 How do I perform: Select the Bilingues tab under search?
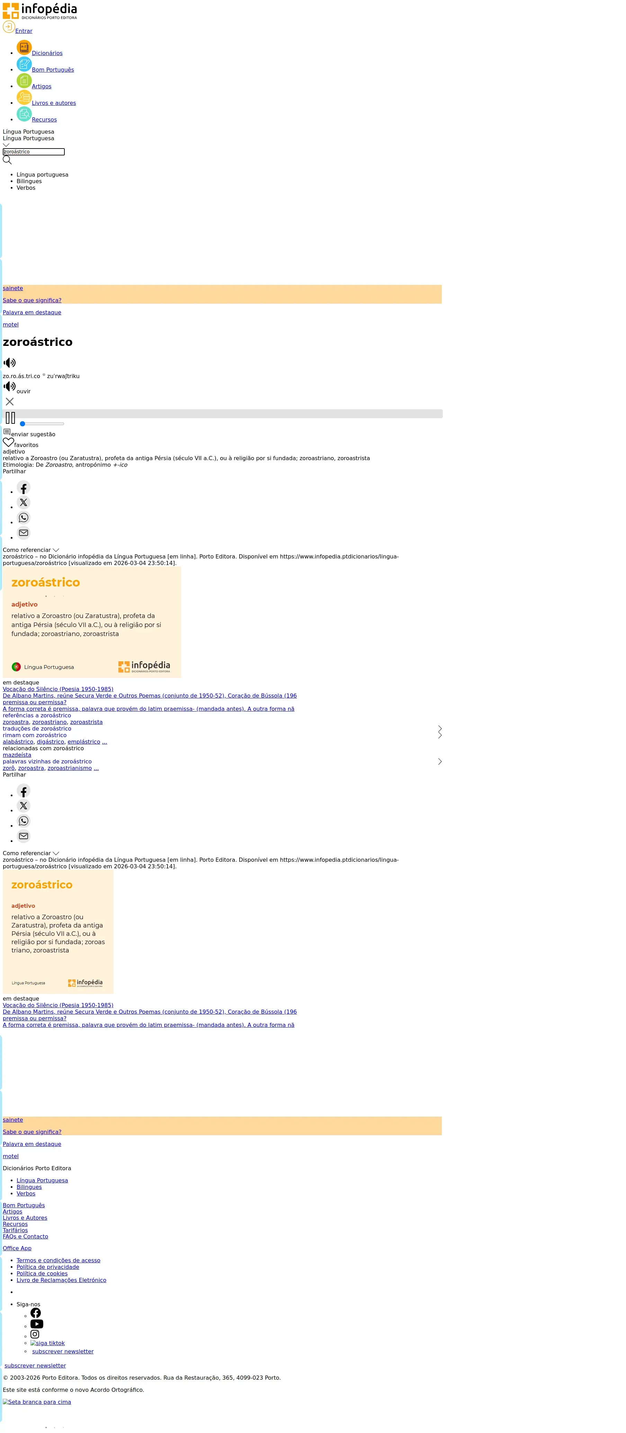pos(29,181)
